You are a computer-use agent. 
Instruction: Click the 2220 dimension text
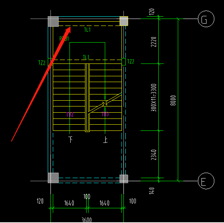[154, 42]
